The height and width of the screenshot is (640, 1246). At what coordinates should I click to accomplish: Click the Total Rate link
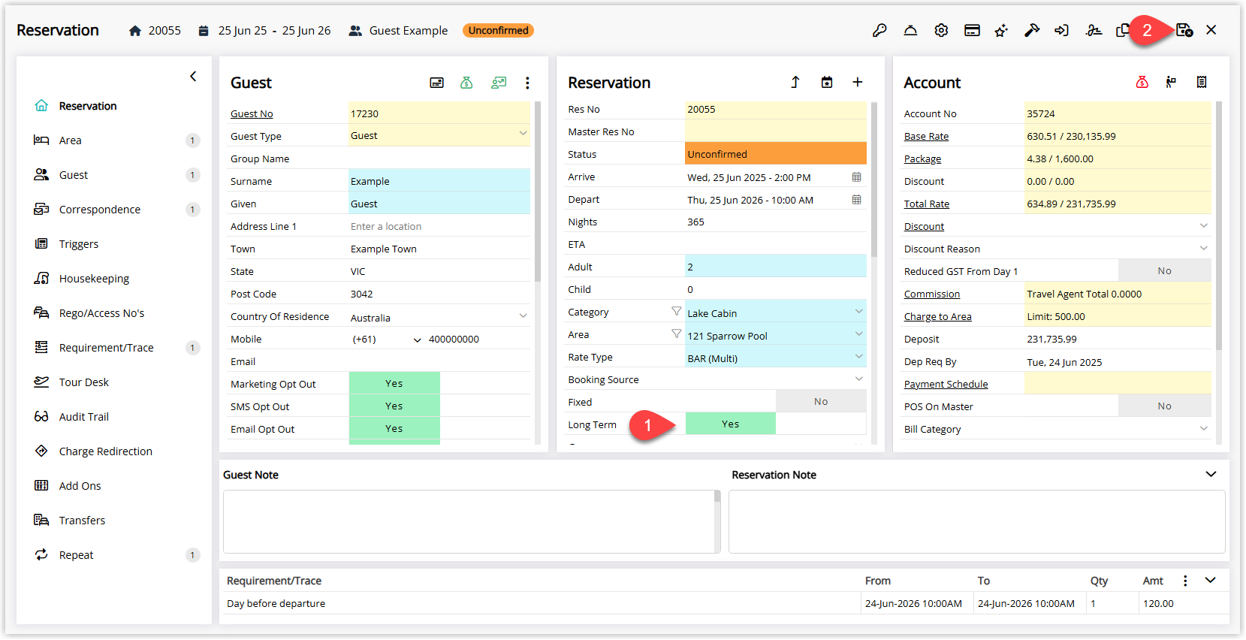927,204
